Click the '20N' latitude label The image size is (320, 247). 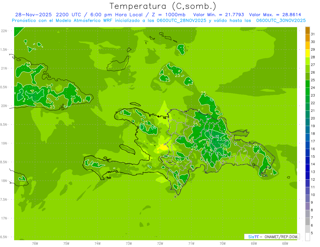click(4, 106)
